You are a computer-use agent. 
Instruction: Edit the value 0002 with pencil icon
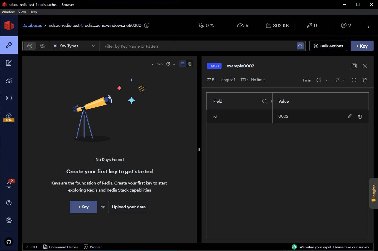[x=350, y=116]
